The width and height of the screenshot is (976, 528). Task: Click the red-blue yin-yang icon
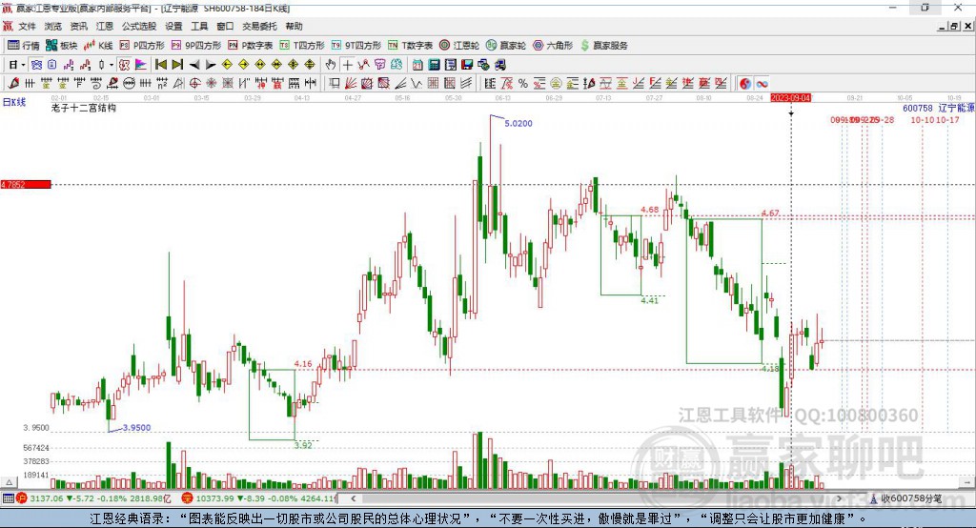(745, 84)
